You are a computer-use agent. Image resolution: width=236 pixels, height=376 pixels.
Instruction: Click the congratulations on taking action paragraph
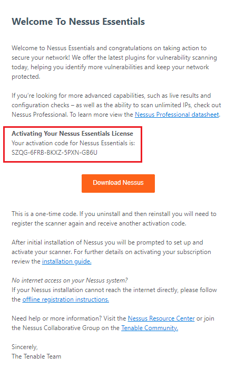(x=114, y=62)
